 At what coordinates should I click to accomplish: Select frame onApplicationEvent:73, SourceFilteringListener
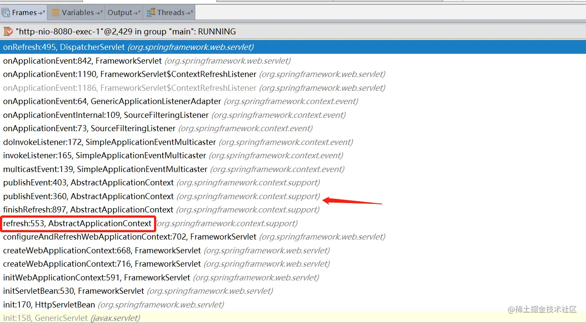coord(293,128)
